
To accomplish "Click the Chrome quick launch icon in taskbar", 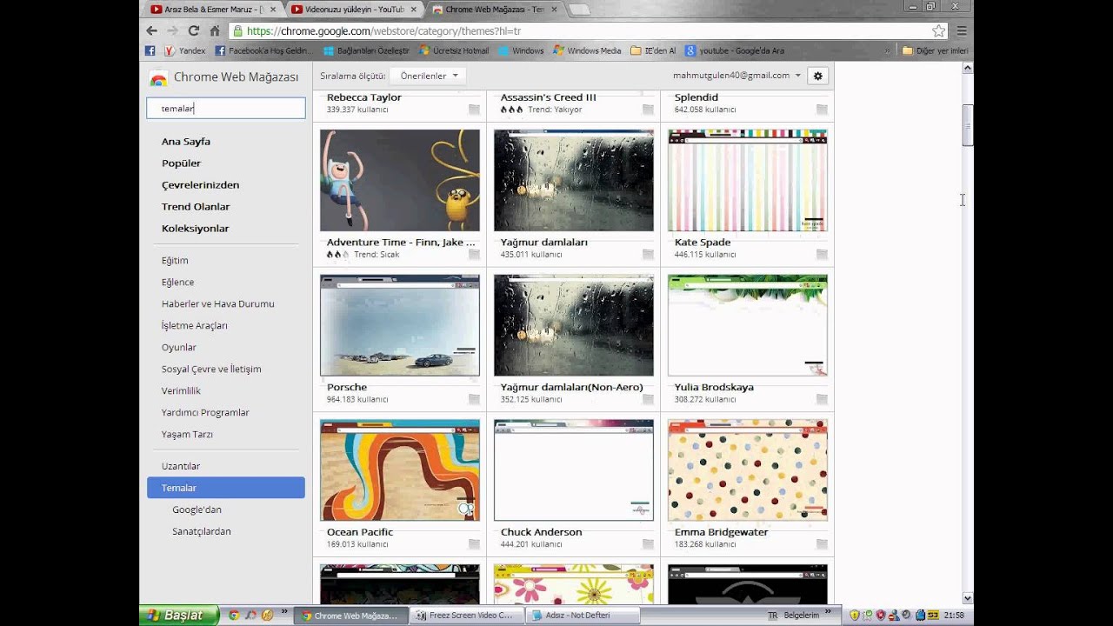I will coord(233,615).
